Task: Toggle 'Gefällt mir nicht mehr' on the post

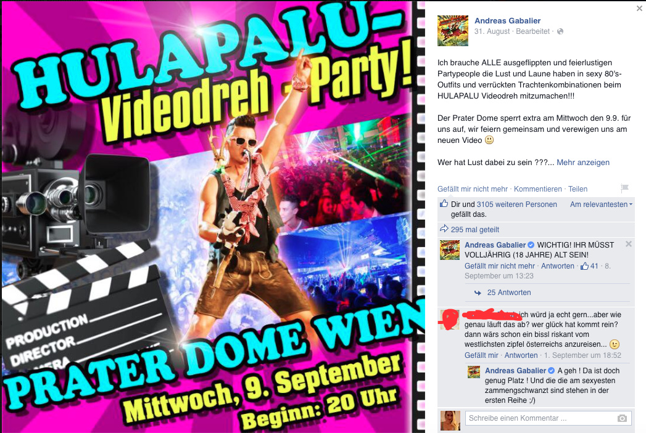Action: pyautogui.click(x=473, y=188)
